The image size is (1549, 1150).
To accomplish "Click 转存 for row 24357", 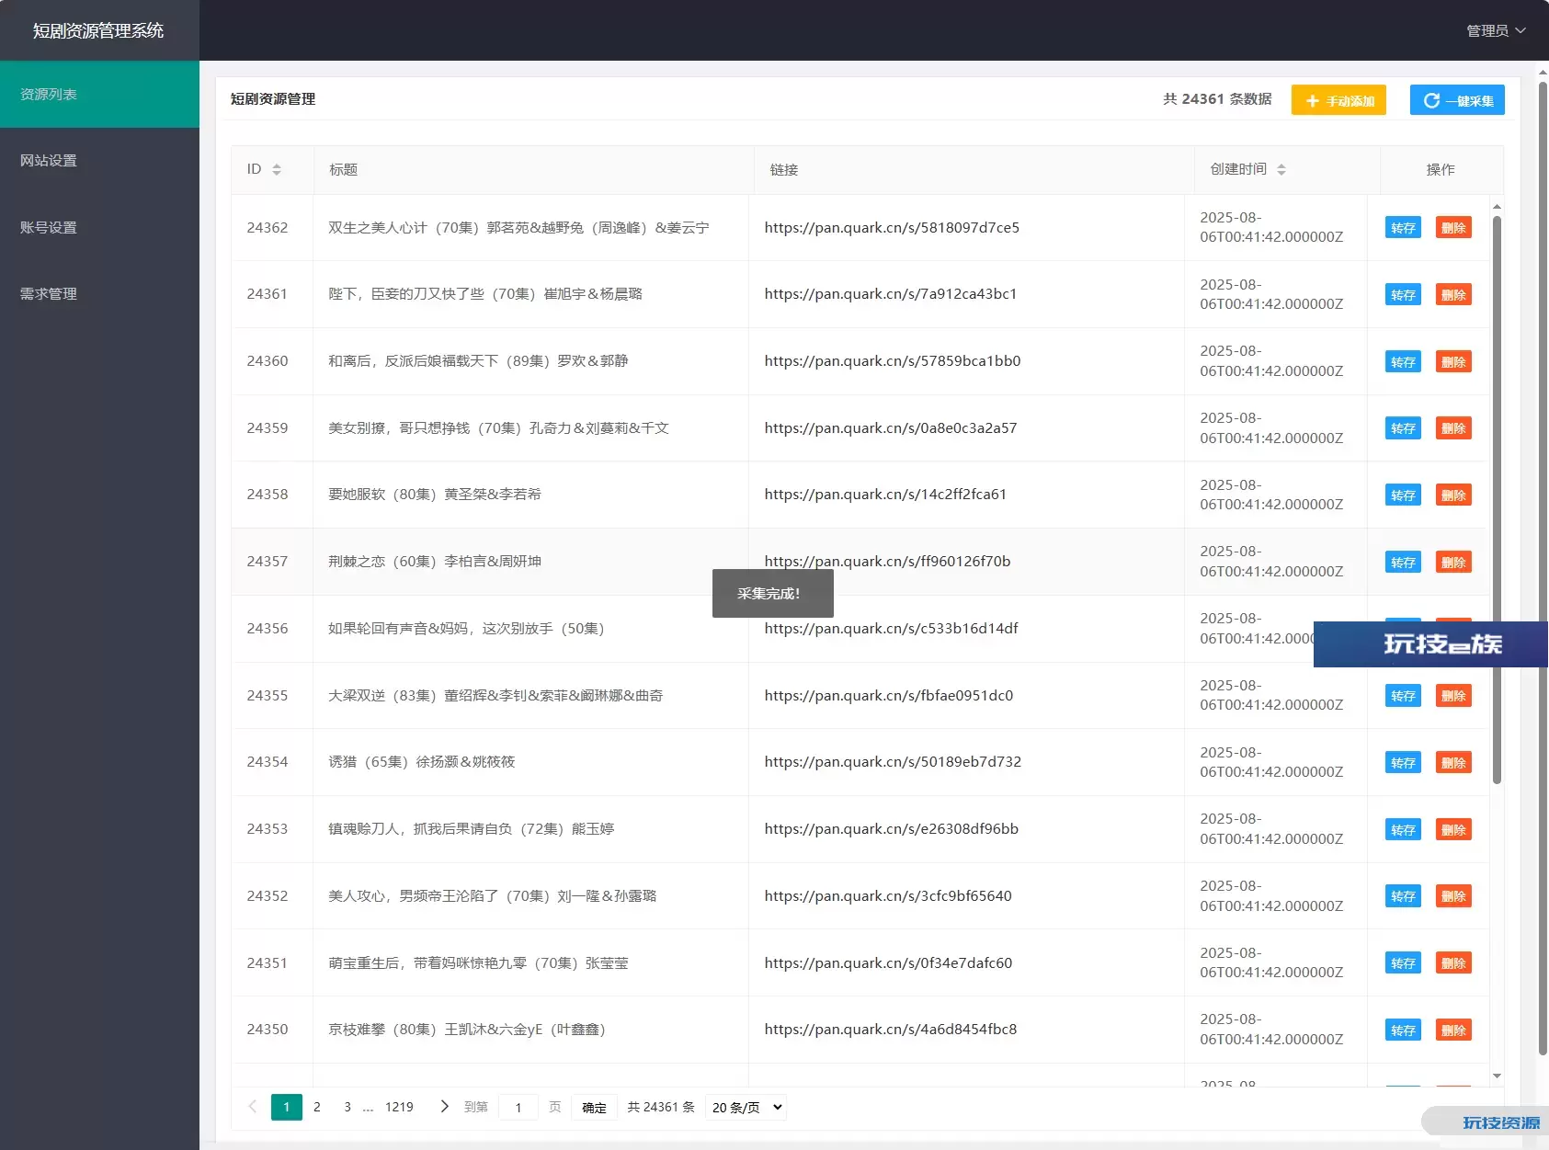I will [x=1403, y=563].
